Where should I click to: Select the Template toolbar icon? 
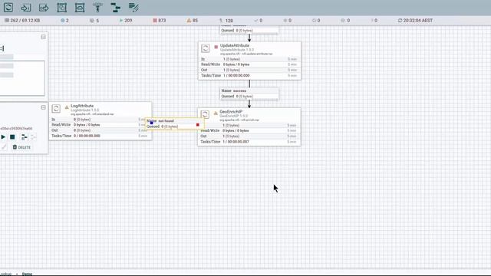(x=116, y=7)
